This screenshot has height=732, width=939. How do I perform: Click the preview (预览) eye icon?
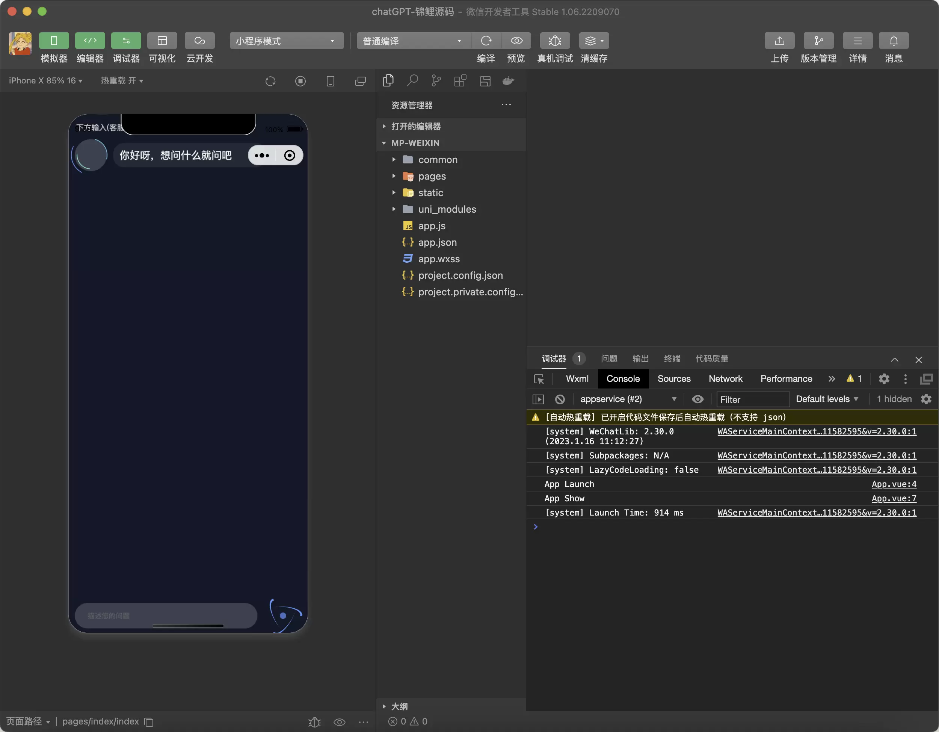pos(516,41)
